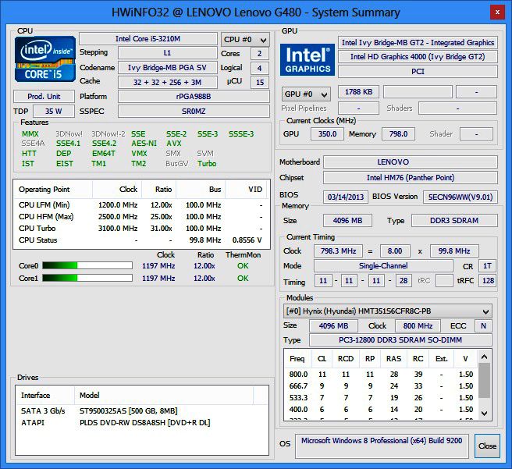
Task: Click the Prod. Unit button
Action: point(43,97)
